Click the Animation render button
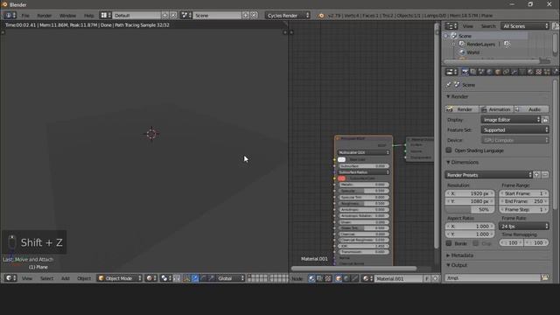The height and width of the screenshot is (315, 560). (x=496, y=109)
